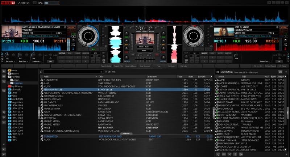The height and width of the screenshot is (157, 290).
Task: Click the search magnifier icon
Action: (x=41, y=72)
